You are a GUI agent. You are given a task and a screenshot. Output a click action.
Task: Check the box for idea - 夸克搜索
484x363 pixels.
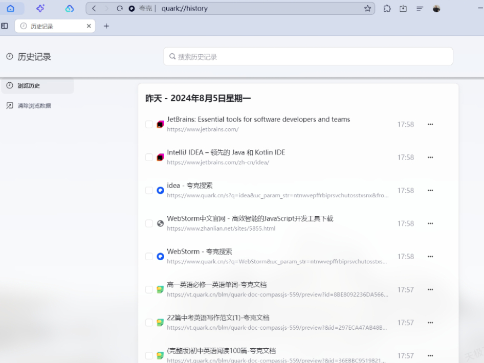click(x=149, y=190)
